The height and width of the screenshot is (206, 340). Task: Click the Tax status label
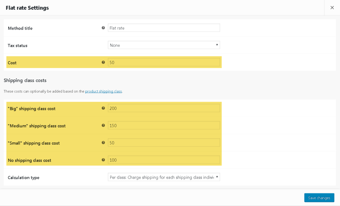(x=18, y=46)
